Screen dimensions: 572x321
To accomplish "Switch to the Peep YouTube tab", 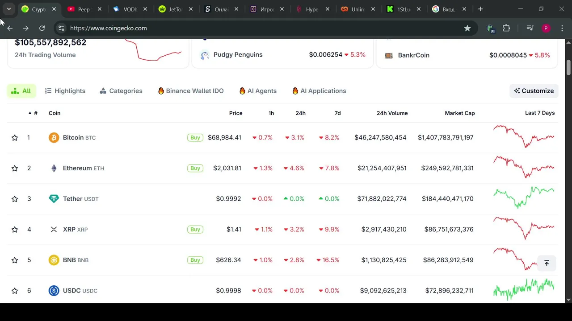I will pyautogui.click(x=84, y=9).
